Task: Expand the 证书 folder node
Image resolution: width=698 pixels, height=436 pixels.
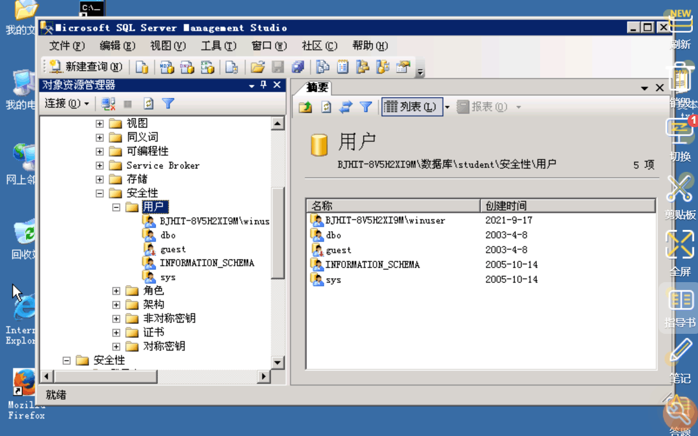Action: point(116,333)
